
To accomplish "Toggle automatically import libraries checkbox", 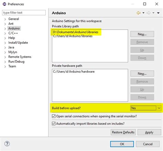I will 54,123.
